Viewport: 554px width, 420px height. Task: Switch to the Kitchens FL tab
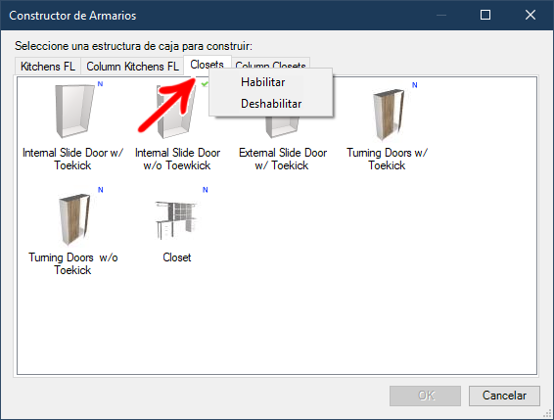[x=48, y=67]
